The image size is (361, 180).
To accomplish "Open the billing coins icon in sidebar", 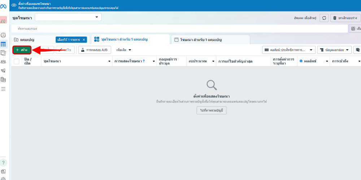I will [x=3, y=80].
